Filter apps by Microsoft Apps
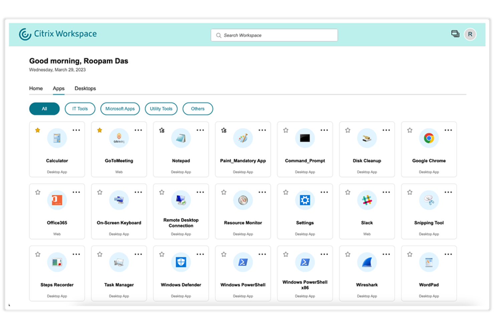The height and width of the screenshot is (329, 494). click(x=120, y=109)
